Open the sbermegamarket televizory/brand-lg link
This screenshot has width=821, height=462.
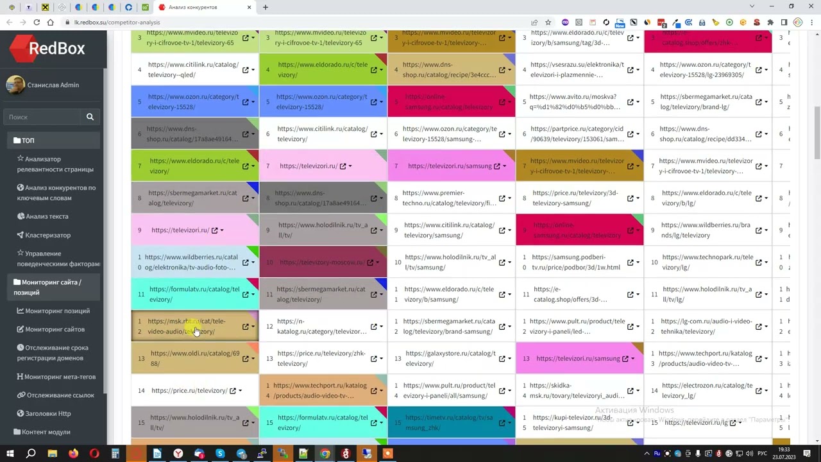click(x=706, y=102)
